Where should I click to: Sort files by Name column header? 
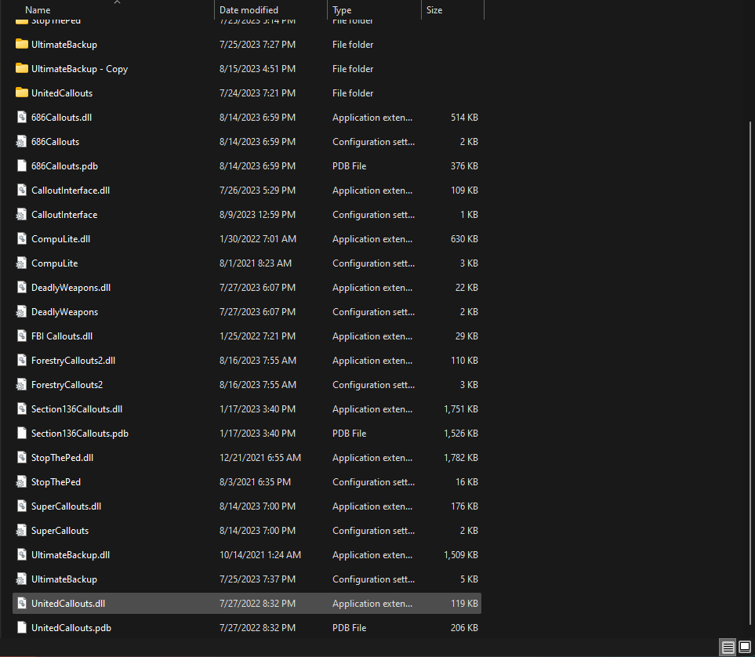pyautogui.click(x=38, y=10)
